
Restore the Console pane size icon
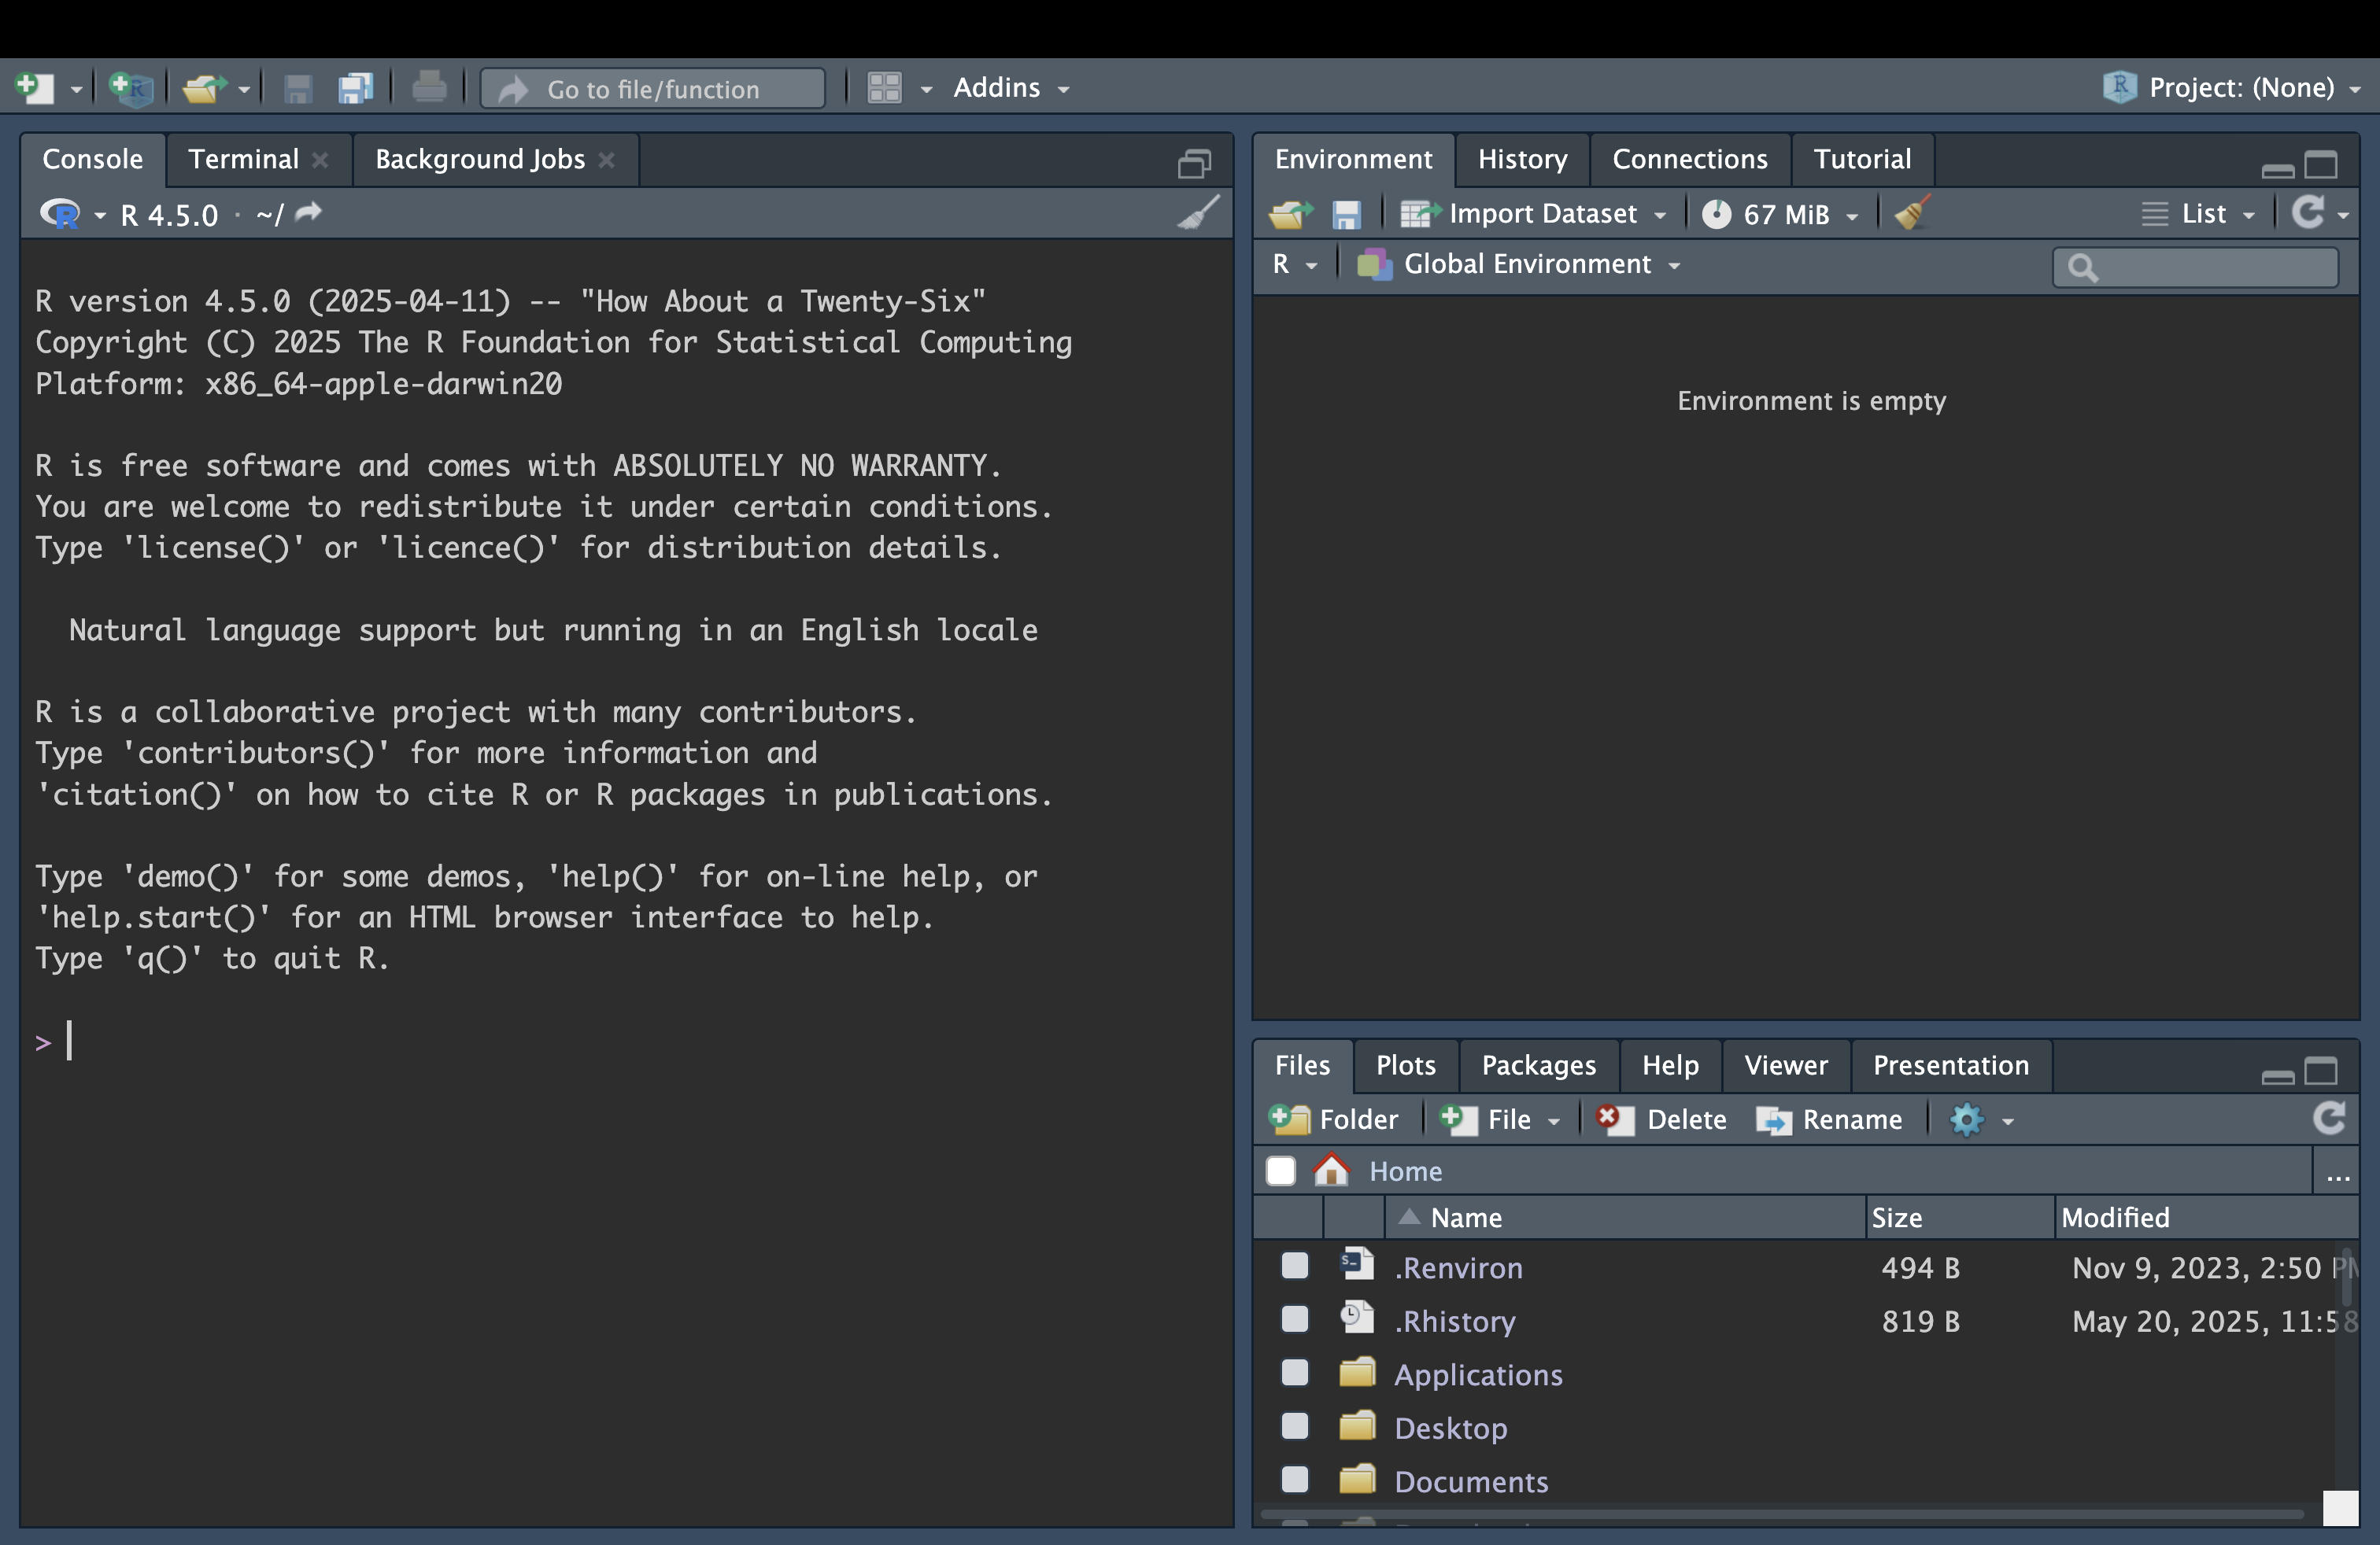click(1194, 163)
